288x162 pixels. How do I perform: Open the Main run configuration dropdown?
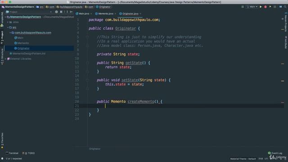tap(252, 7)
